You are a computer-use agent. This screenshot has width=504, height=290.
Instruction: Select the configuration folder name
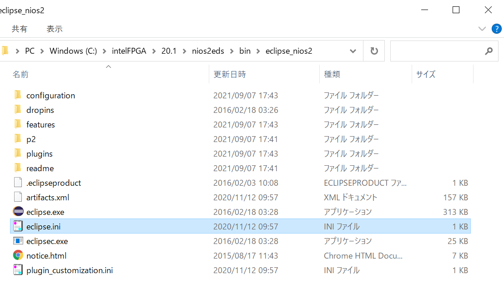pos(50,96)
